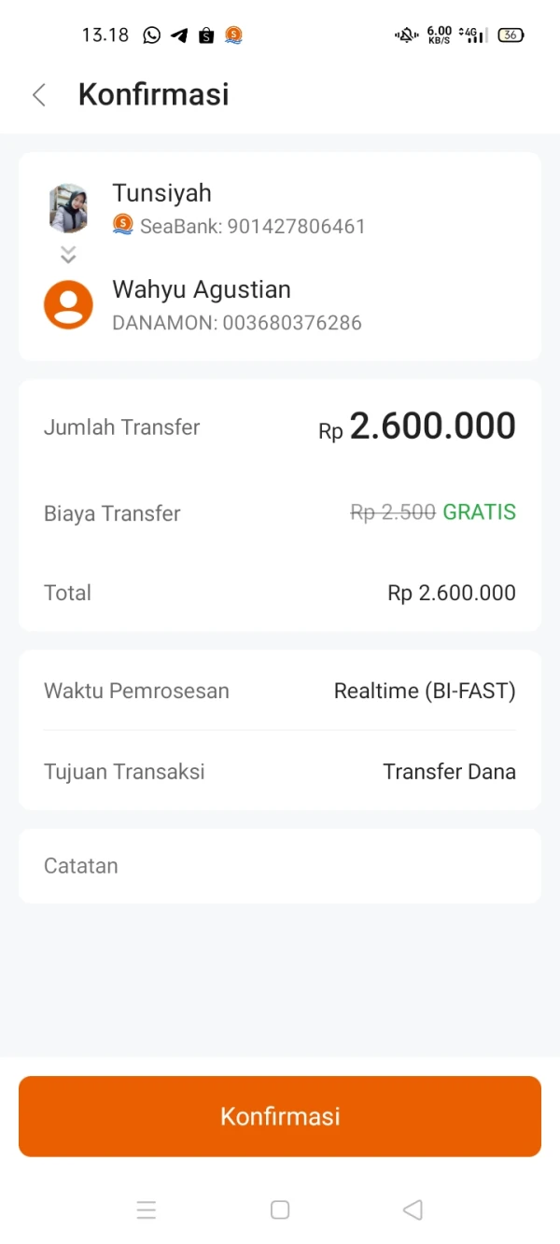This screenshot has height=1244, width=560.
Task: Open the Tujuan Transaksi Transfer Dana selector
Action: [449, 772]
